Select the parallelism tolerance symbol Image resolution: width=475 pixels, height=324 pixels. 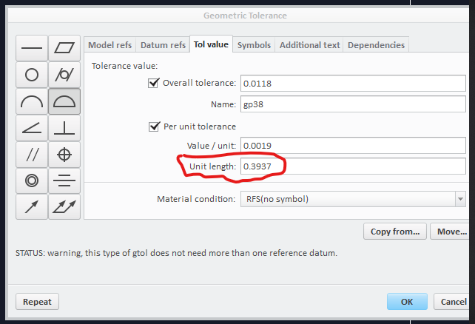click(32, 154)
